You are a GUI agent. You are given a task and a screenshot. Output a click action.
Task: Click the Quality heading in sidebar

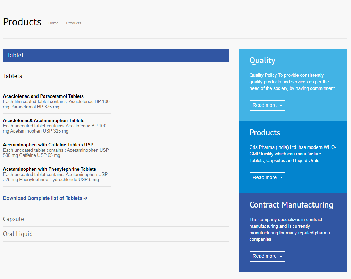[x=262, y=61]
